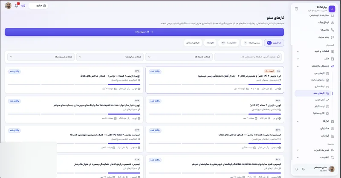Viewport: 341px width, 178px height.
Task: Click the box icon for قطعات و خرید
Action: 332,51
